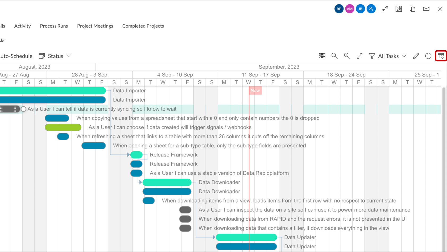Click the gray bar for inspect data task
The height and width of the screenshot is (252, 447).
tap(185, 210)
